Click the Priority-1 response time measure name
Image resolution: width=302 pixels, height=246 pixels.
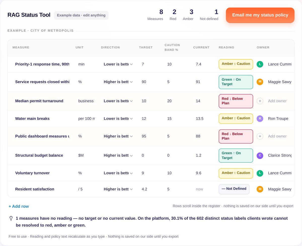click(x=42, y=64)
